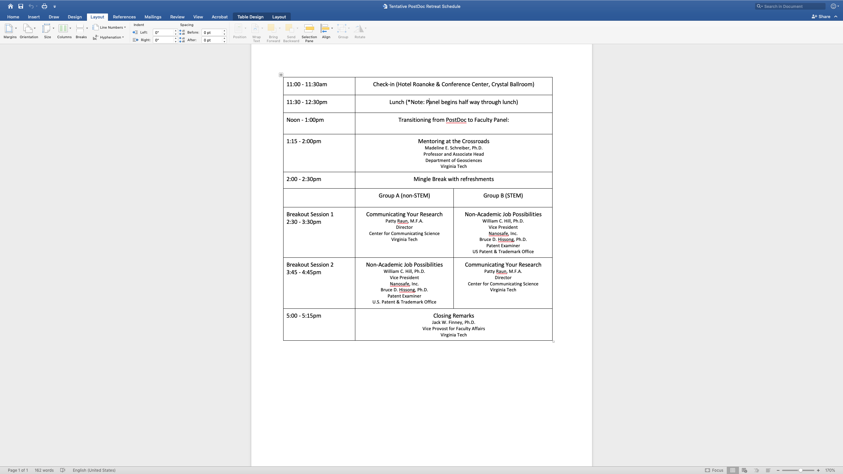Click the zoom slider handle
Image resolution: width=843 pixels, height=474 pixels.
click(x=801, y=470)
